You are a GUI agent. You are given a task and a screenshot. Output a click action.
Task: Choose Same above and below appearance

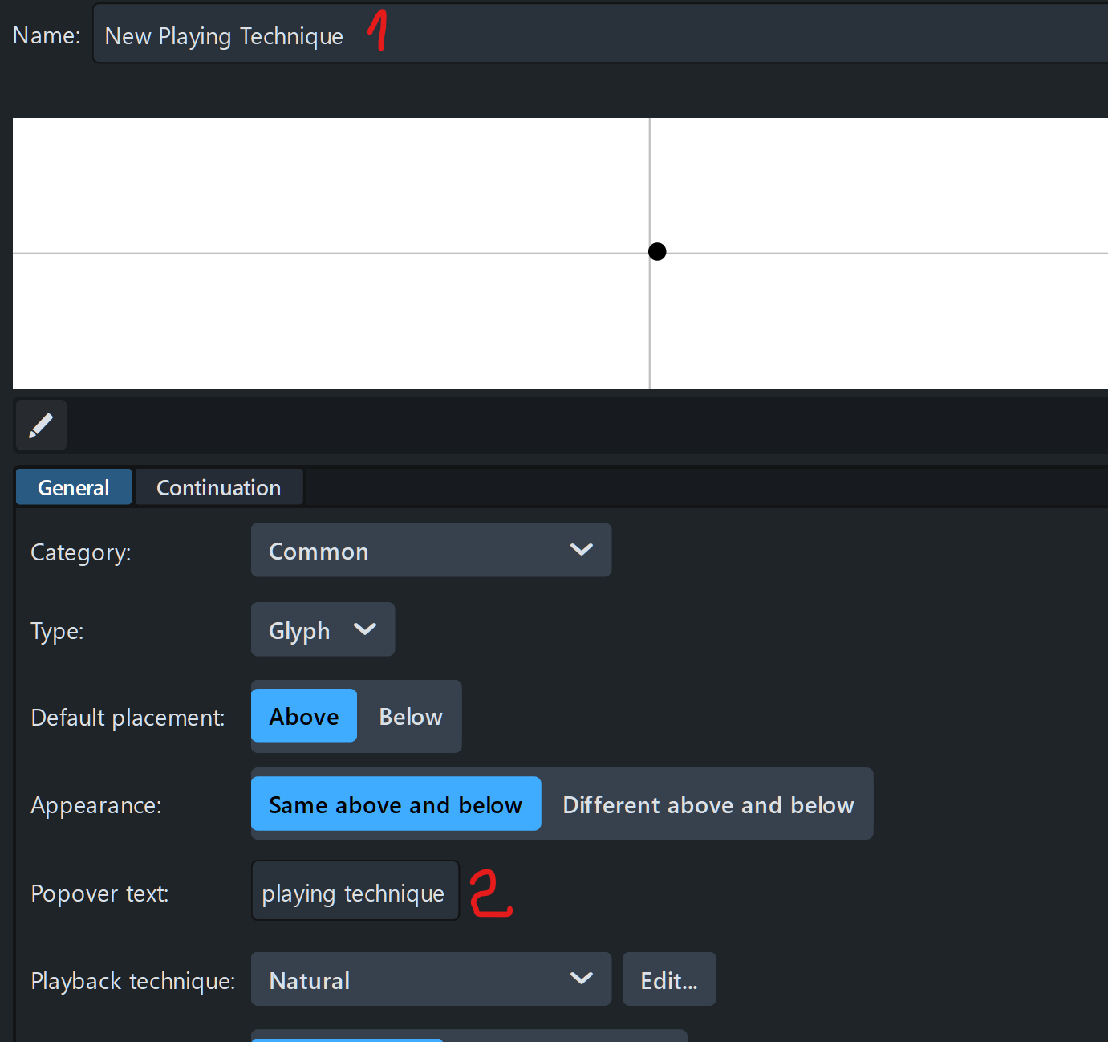point(396,804)
